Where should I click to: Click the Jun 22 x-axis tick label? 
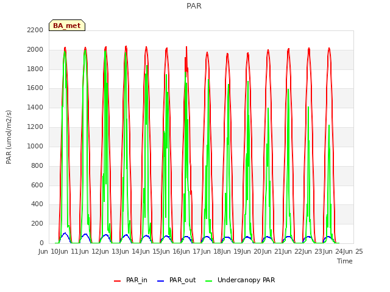tap(293, 251)
